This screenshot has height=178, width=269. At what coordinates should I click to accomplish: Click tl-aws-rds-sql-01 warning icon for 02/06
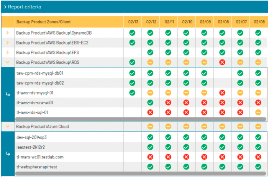pyautogui.click(x=258, y=112)
